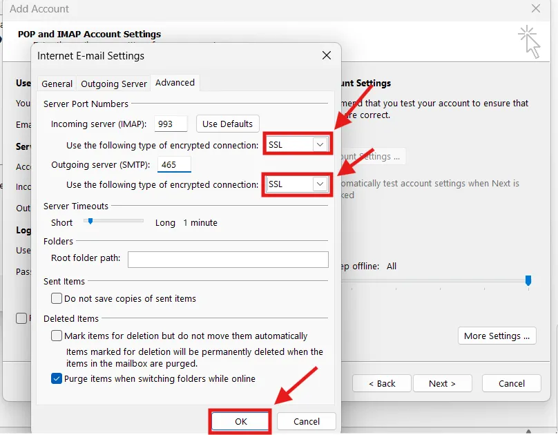Screen dimensions: 558x435
Task: Open the Outgoing Server tab
Action: [114, 84]
